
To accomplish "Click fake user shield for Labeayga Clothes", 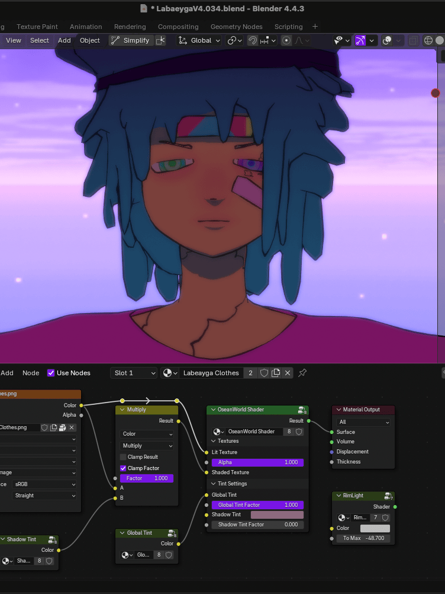I will [x=264, y=373].
